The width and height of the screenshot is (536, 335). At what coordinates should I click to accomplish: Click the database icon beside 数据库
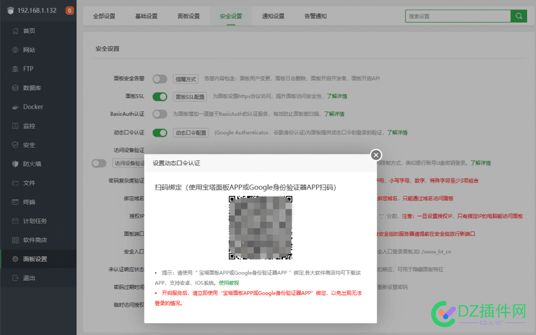pyautogui.click(x=15, y=88)
